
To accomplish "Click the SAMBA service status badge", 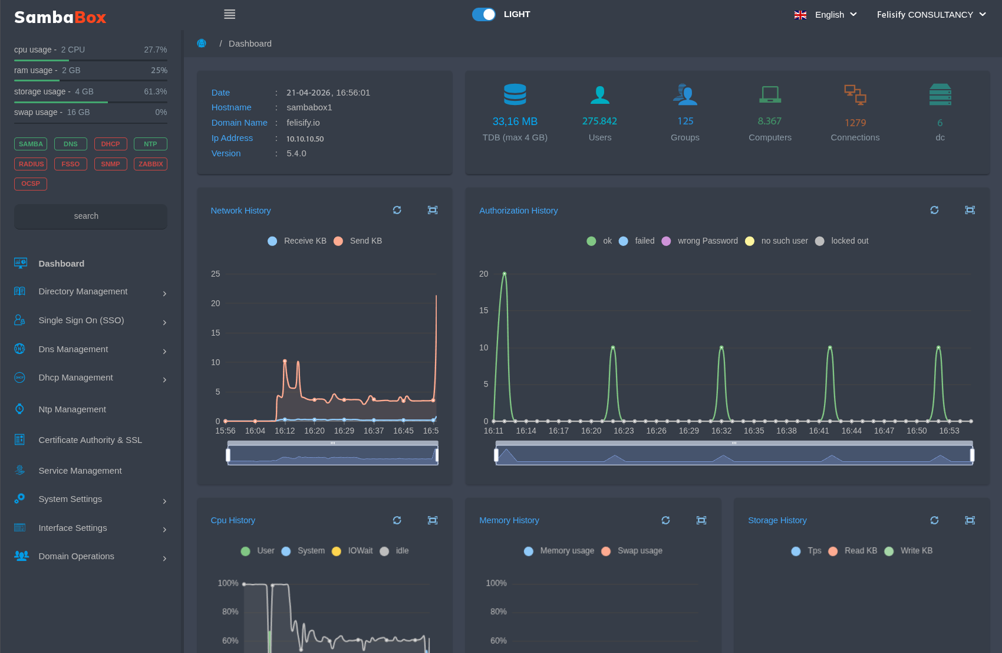I will [x=31, y=144].
